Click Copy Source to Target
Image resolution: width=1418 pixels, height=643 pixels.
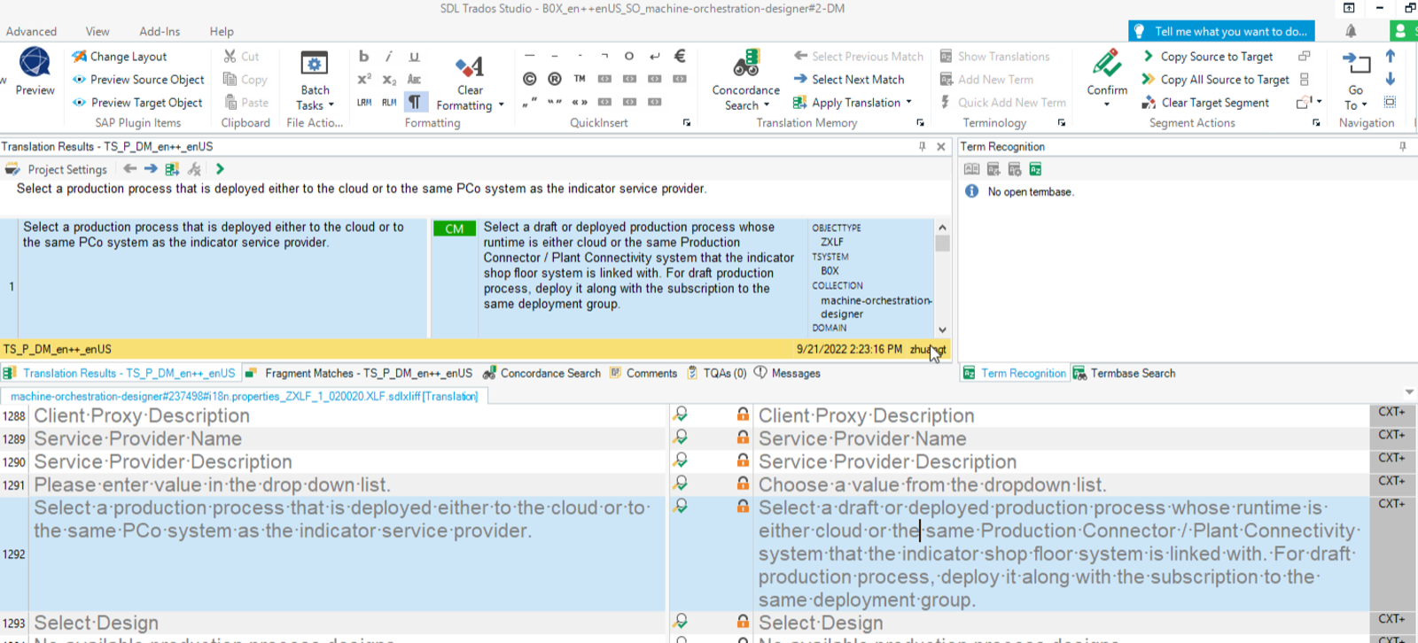1208,56
